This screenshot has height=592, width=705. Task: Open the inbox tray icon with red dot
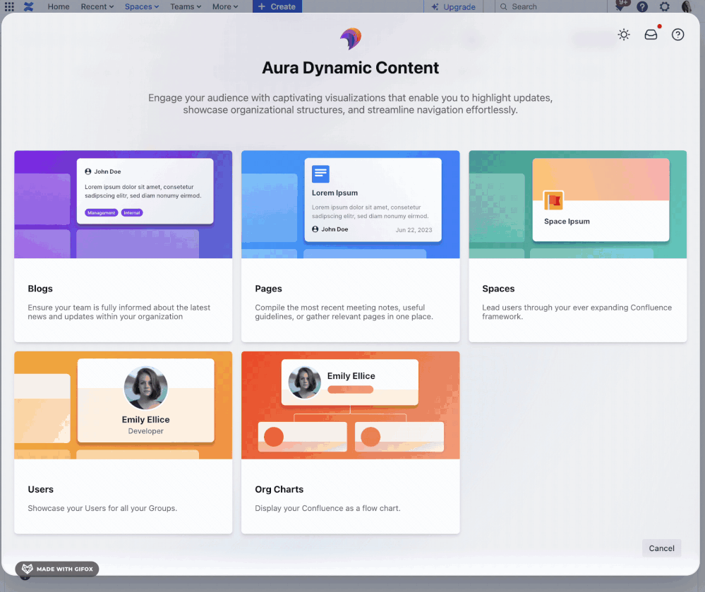pos(651,34)
